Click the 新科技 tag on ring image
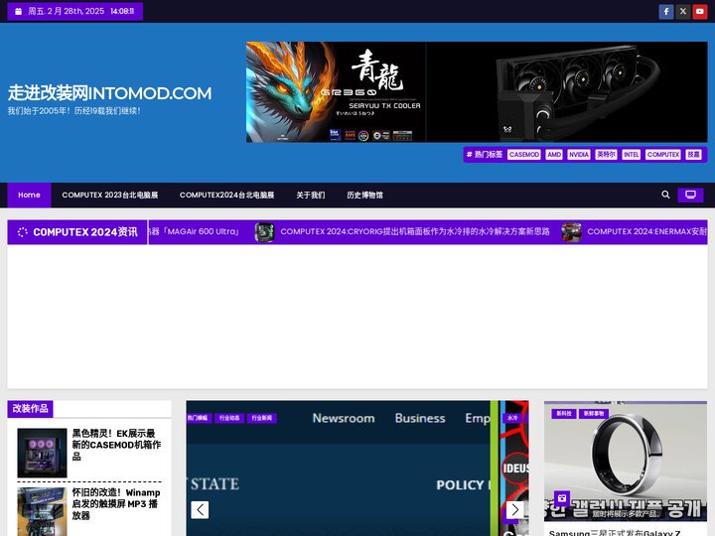Viewport: 715px width, 536px height. (564, 413)
